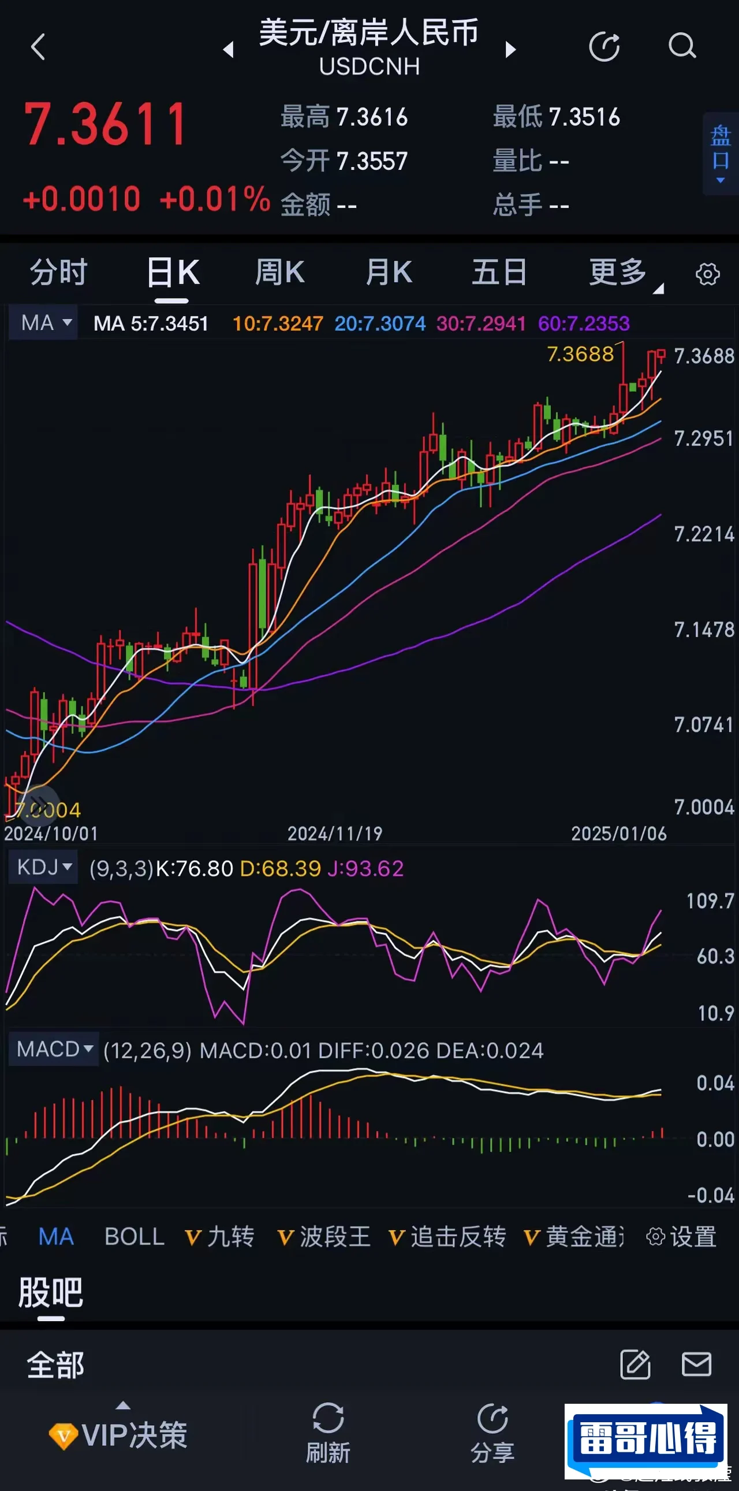Select the 黄金通 VIP indicator

(x=574, y=1236)
